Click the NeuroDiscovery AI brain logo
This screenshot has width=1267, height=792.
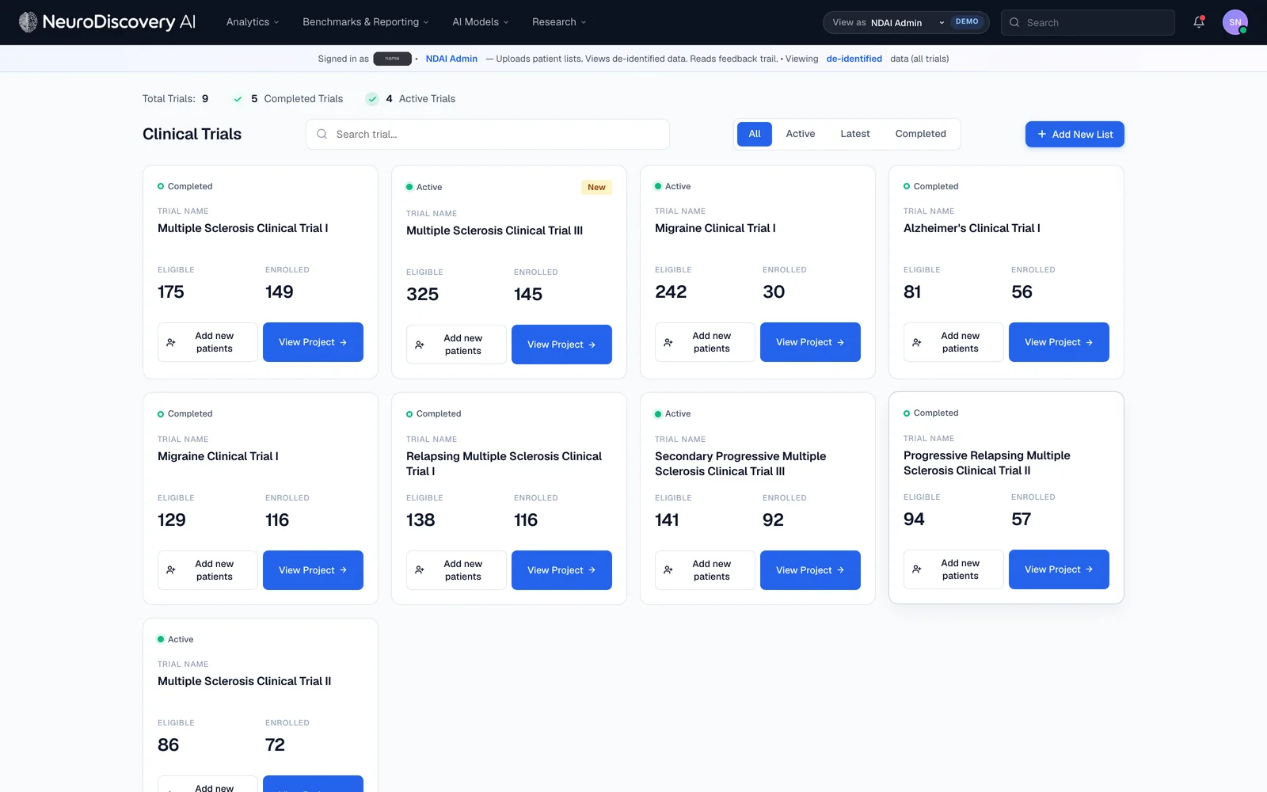(28, 22)
